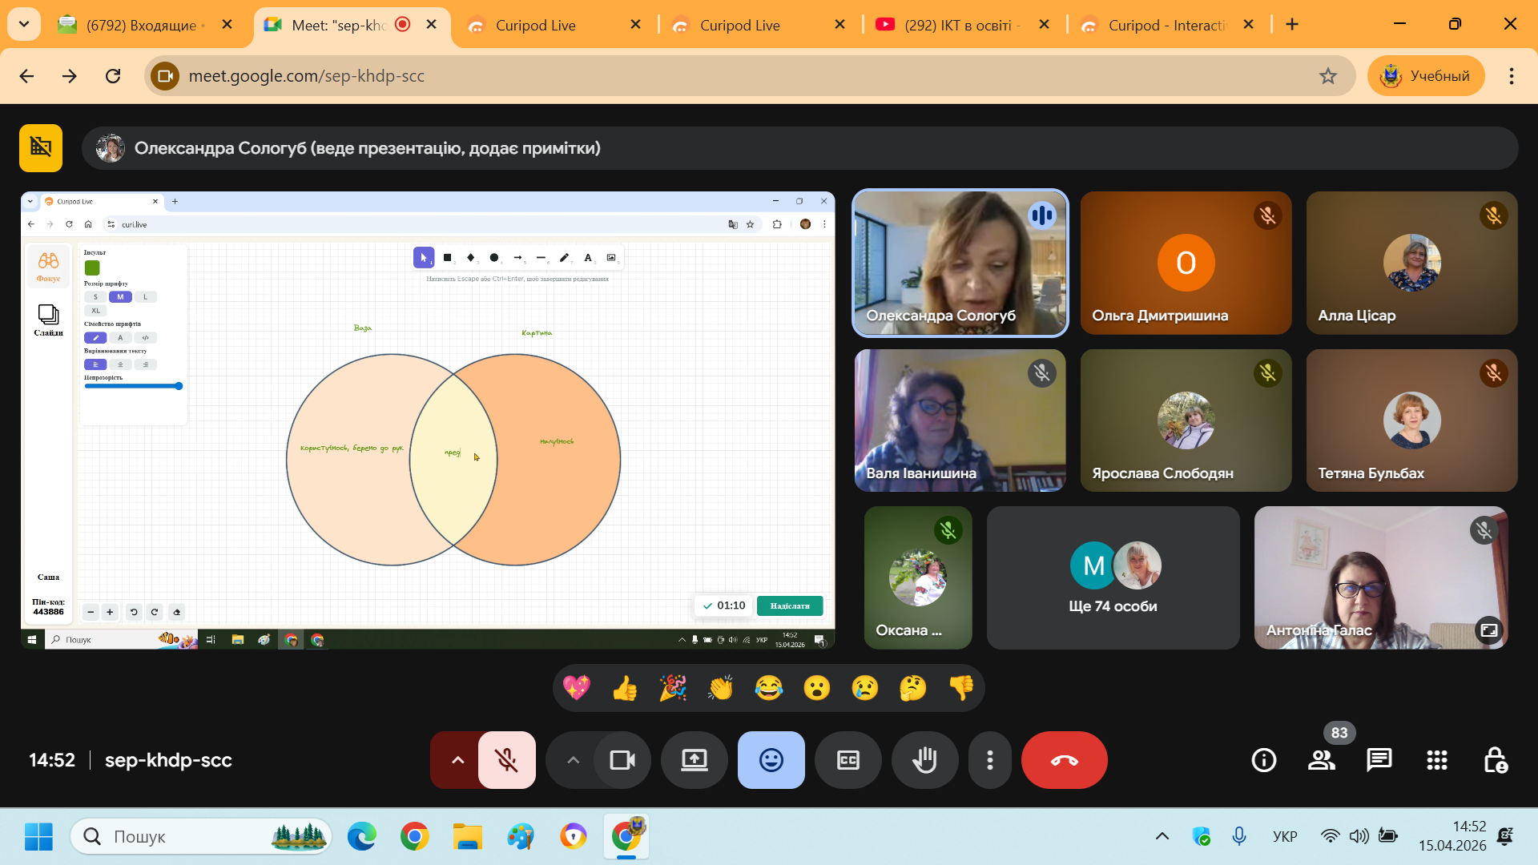Expand video settings chevron
The image size is (1538, 865).
point(573,760)
